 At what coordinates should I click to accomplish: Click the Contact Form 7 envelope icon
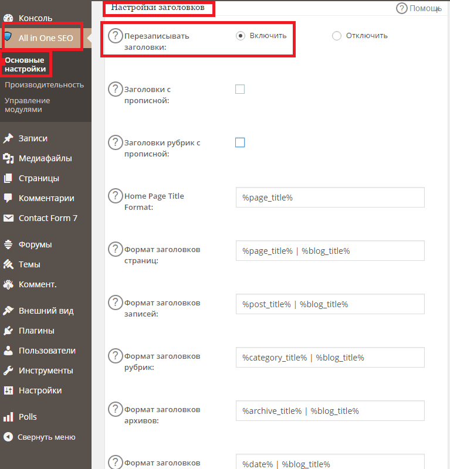[x=8, y=218]
